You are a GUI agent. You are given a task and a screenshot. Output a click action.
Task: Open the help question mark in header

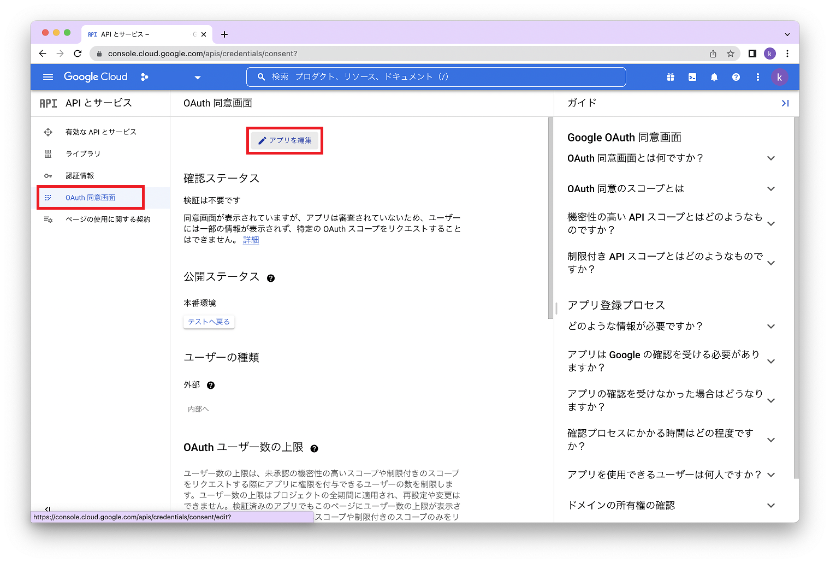click(x=736, y=77)
